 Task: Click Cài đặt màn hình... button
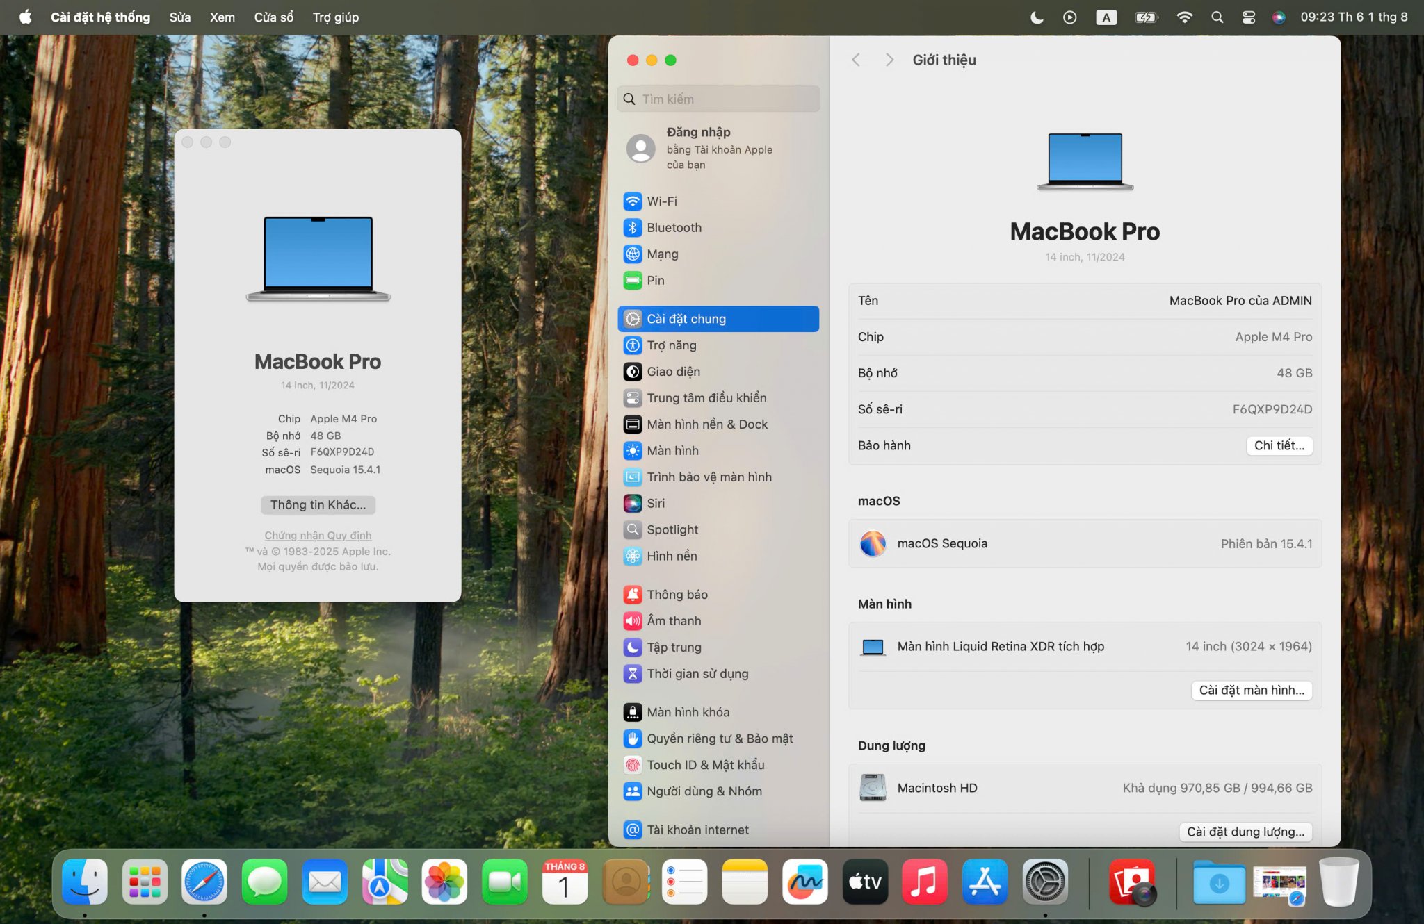pos(1252,690)
